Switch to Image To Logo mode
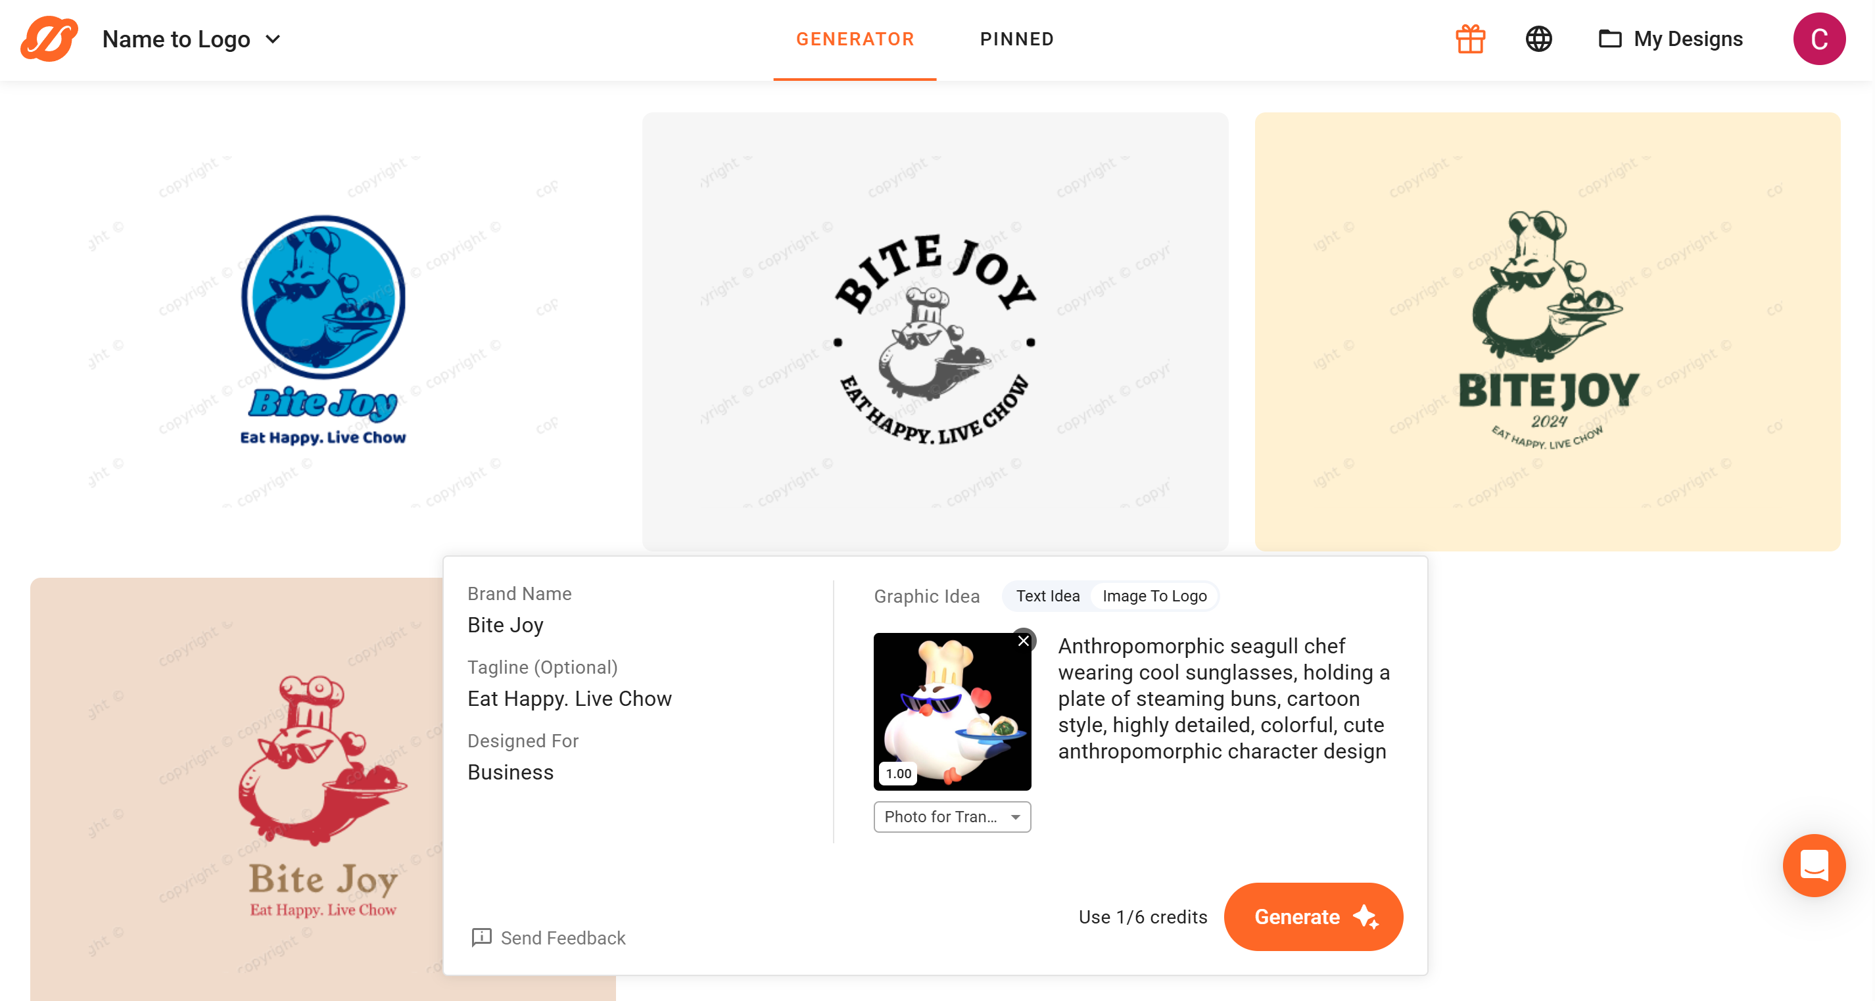This screenshot has width=1875, height=1001. tap(1154, 595)
